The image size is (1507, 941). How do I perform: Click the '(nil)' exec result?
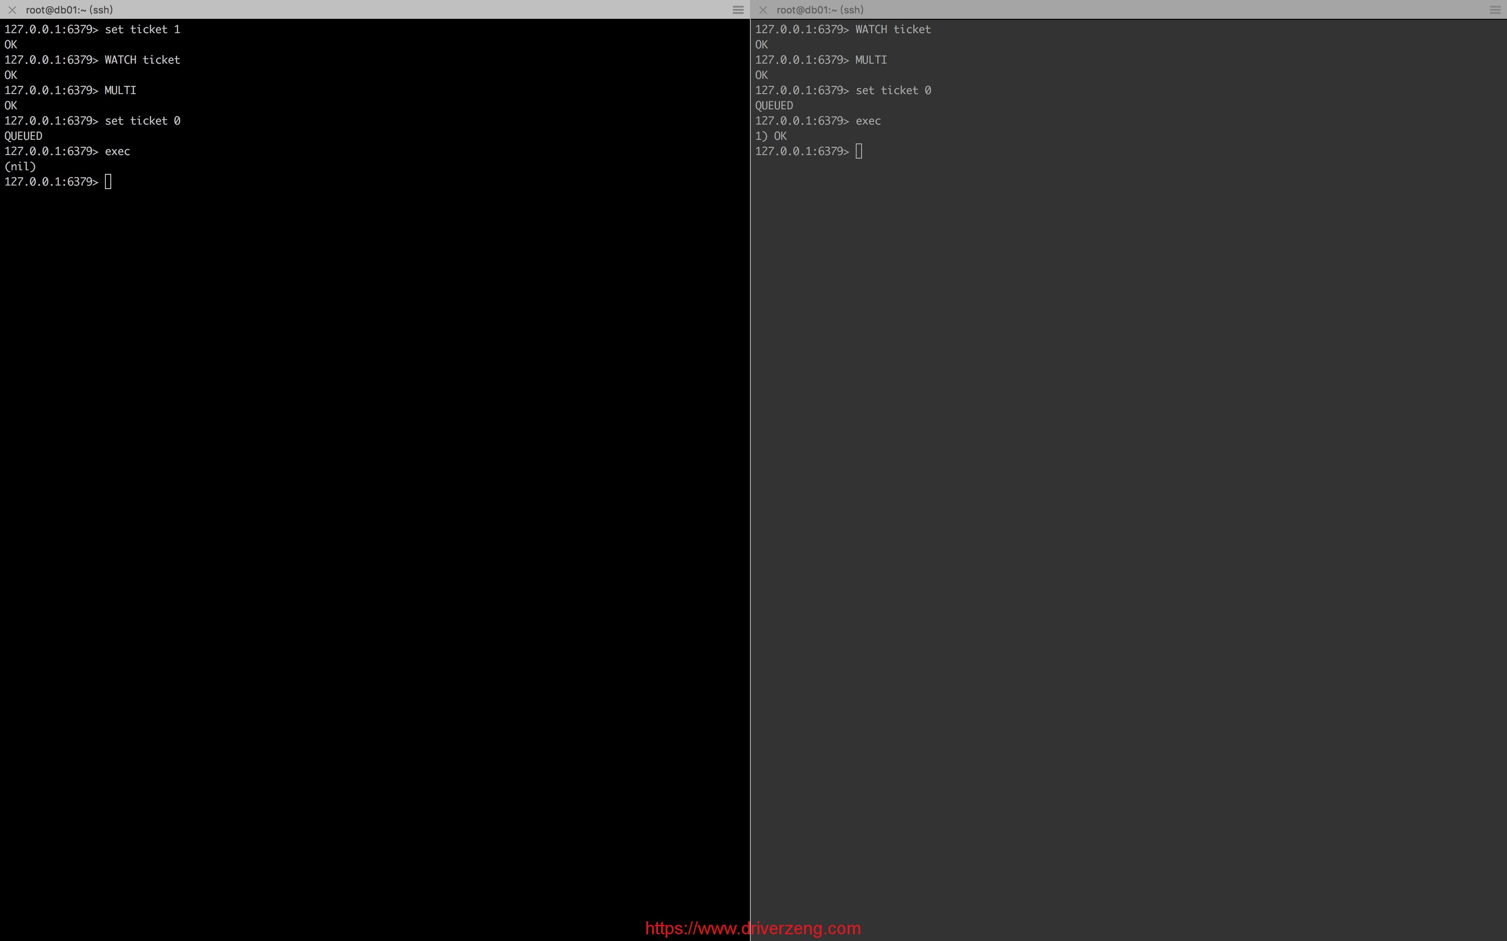point(20,166)
